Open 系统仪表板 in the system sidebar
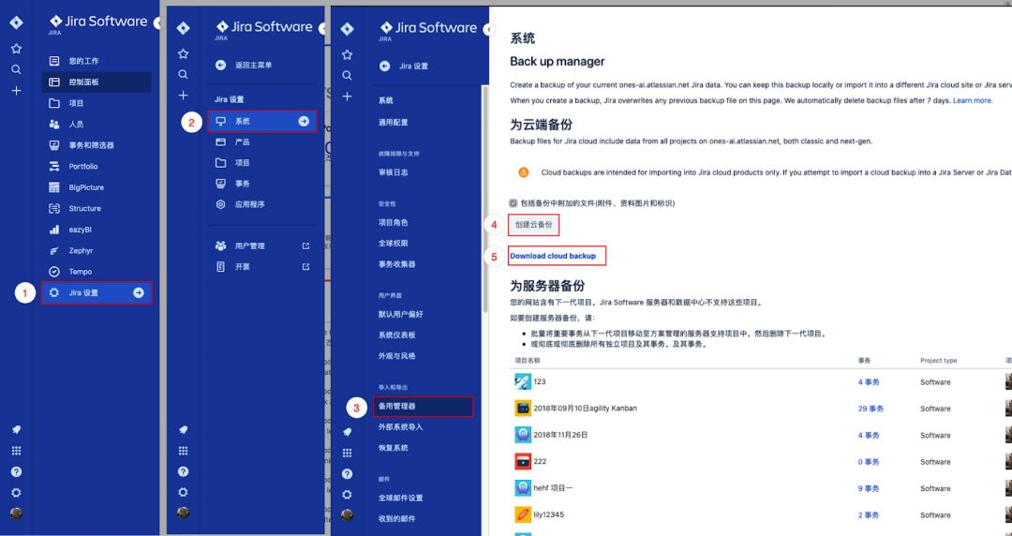This screenshot has width=1012, height=536. [x=397, y=335]
